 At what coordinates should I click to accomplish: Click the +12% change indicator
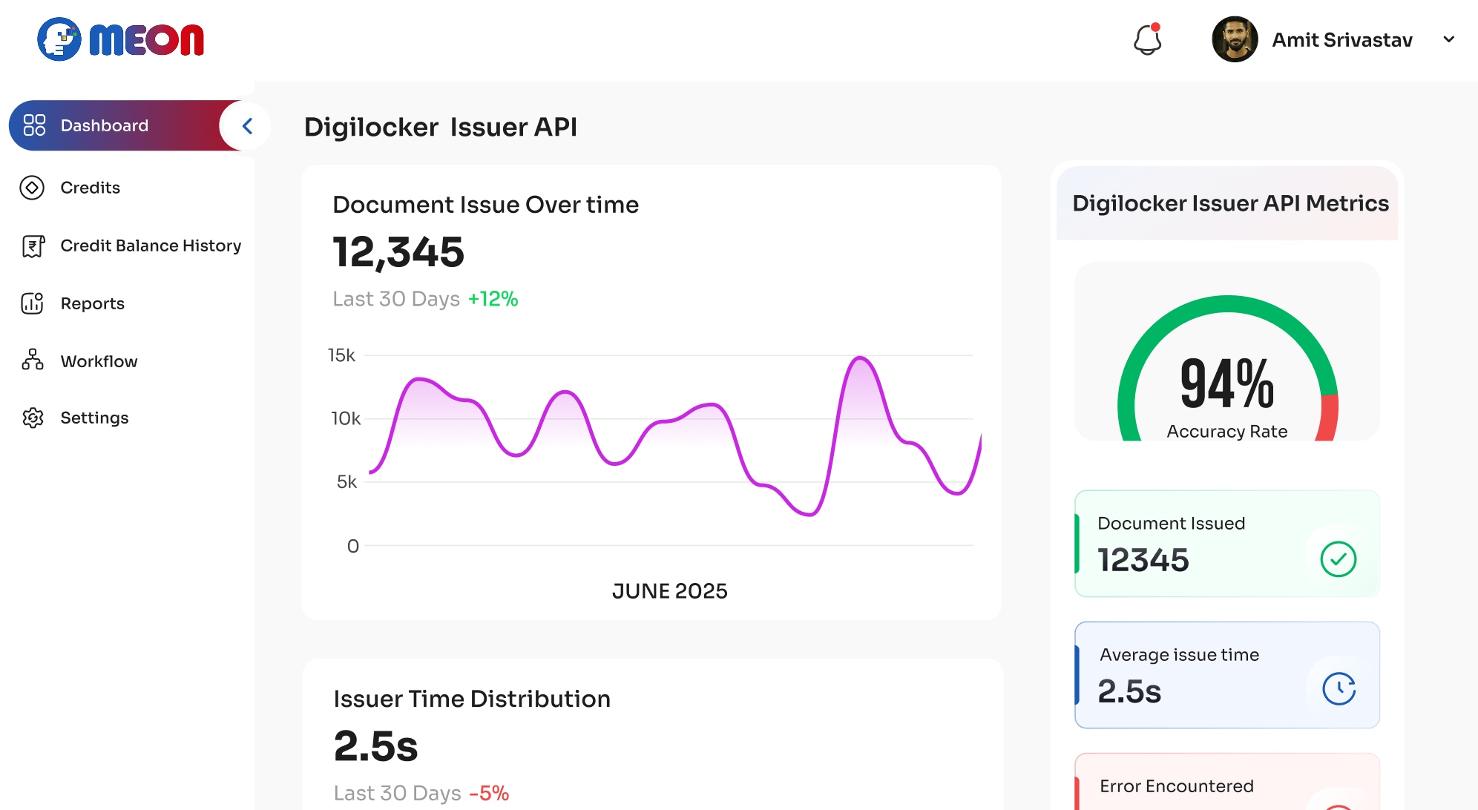(493, 299)
